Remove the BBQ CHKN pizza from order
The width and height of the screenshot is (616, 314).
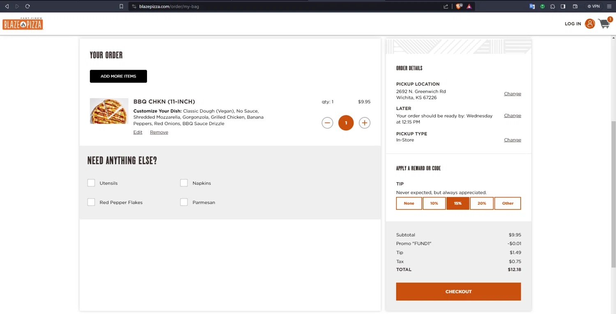[x=159, y=132]
